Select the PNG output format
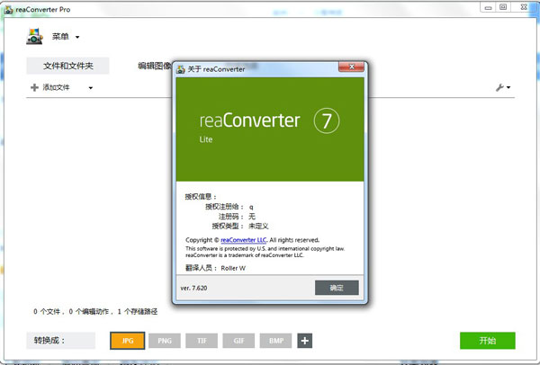The height and width of the screenshot is (365, 540). pyautogui.click(x=165, y=341)
